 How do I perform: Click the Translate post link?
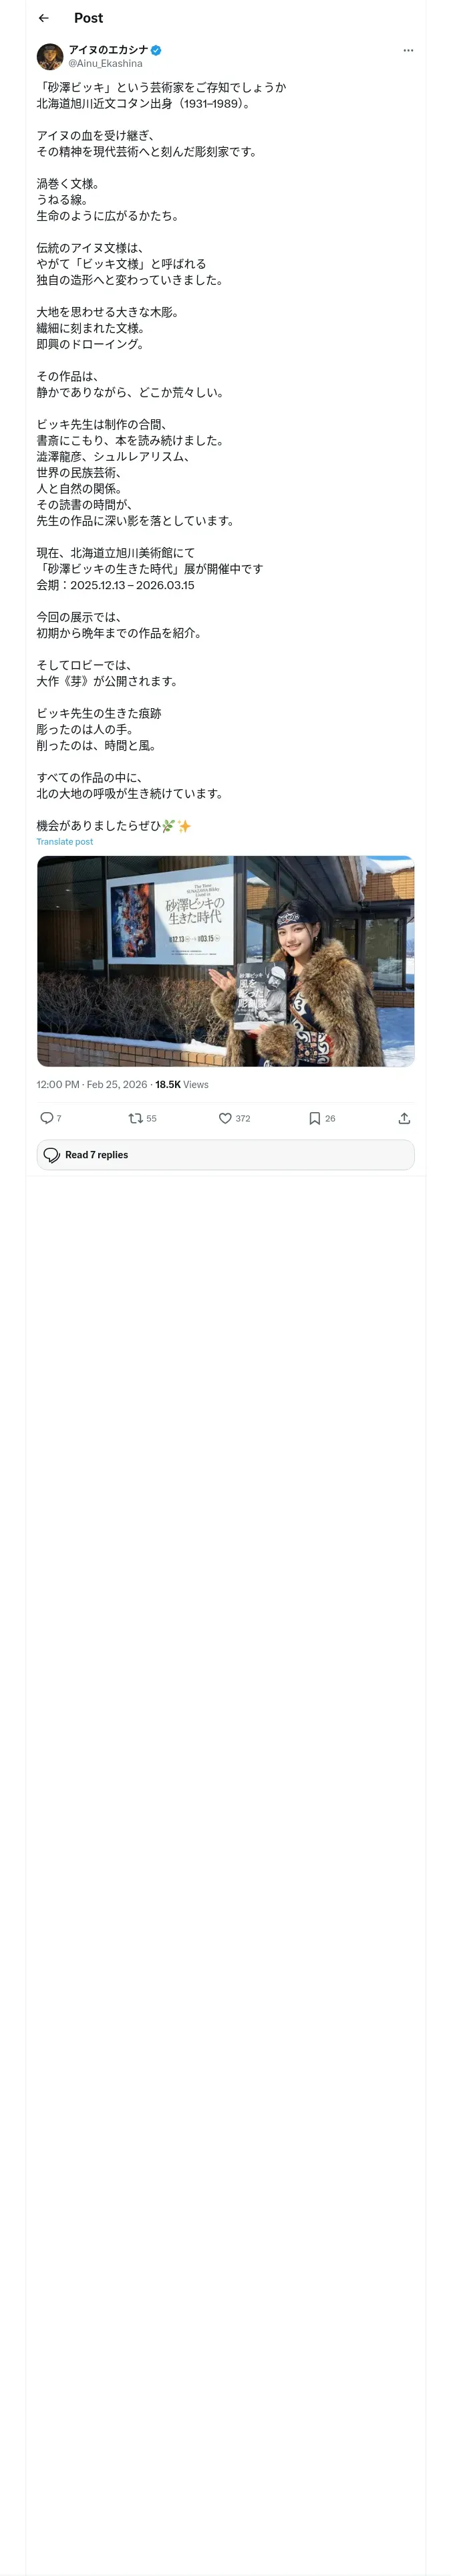pos(65,842)
